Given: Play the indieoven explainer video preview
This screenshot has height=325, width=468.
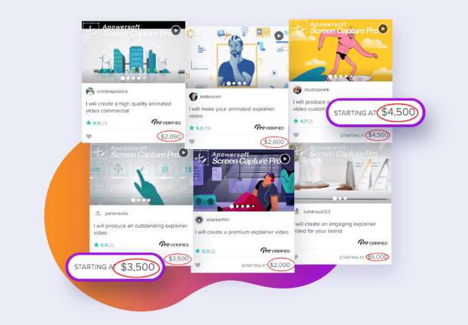Looking at the screenshot, I should point(279,36).
